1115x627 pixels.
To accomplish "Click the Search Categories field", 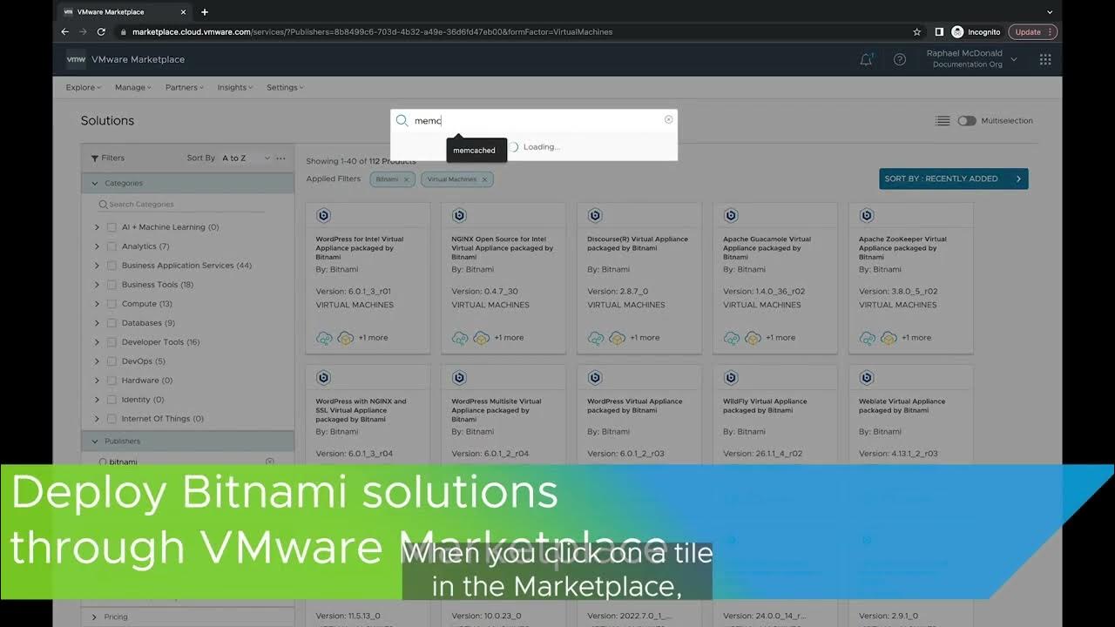I will point(181,205).
